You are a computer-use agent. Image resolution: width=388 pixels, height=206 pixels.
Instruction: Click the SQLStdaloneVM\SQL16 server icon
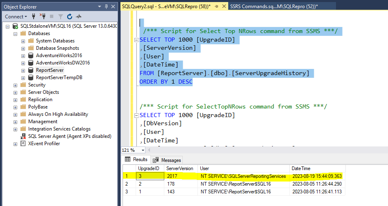(x=15, y=26)
